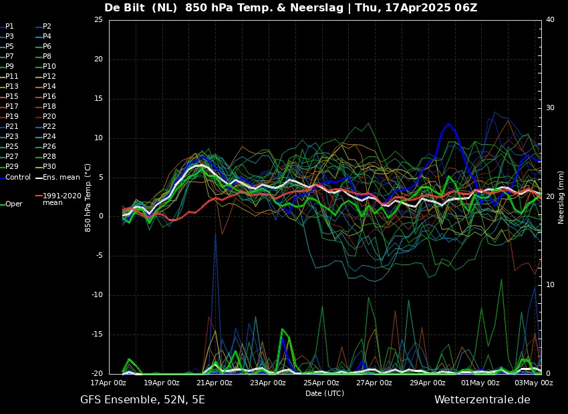Click the 27Apr 00z date tick
Screen dimensions: 568x414
(375, 383)
